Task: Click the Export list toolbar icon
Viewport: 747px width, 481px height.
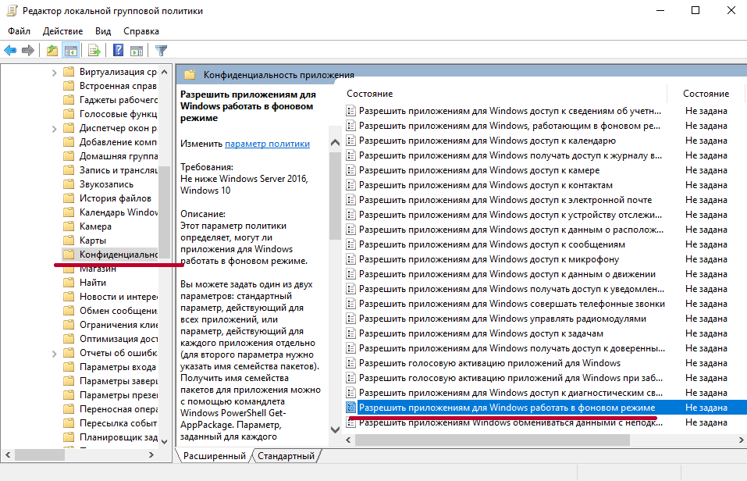Action: (x=94, y=50)
